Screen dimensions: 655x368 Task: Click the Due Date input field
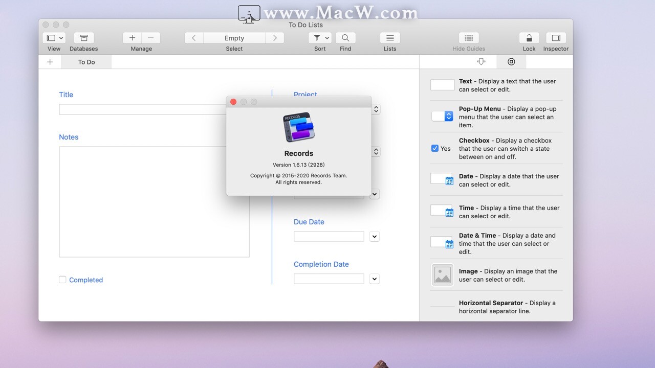click(x=329, y=236)
